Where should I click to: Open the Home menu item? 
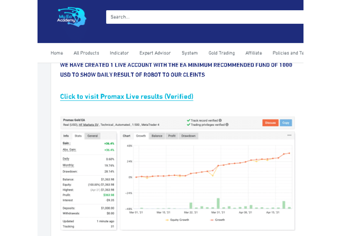click(x=57, y=53)
